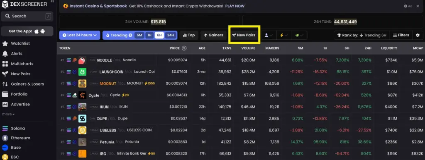Sort by the MCAP column header

(418, 48)
